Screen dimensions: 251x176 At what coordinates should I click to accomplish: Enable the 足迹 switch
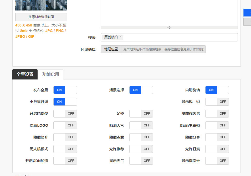point(141,114)
